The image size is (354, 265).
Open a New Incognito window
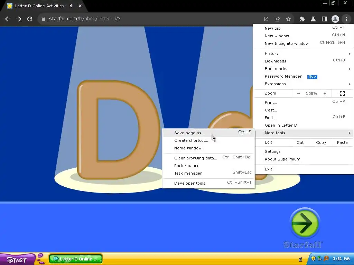(x=304, y=43)
